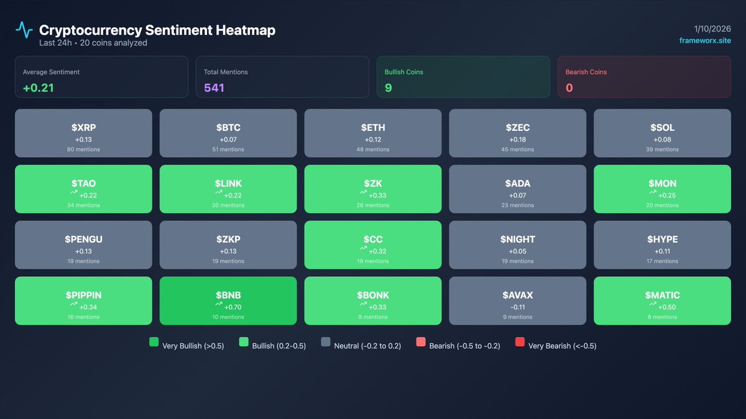The width and height of the screenshot is (746, 419).
Task: Click the $AVAX ticker label
Action: click(x=518, y=295)
